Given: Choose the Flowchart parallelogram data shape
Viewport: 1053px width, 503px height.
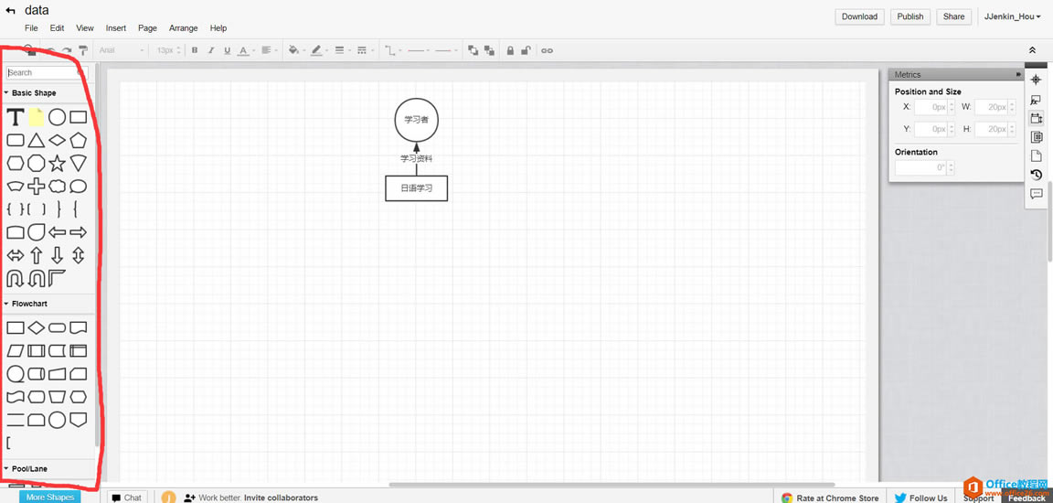Looking at the screenshot, I should point(15,350).
